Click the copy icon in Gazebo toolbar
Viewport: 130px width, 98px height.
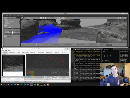pos(55,18)
